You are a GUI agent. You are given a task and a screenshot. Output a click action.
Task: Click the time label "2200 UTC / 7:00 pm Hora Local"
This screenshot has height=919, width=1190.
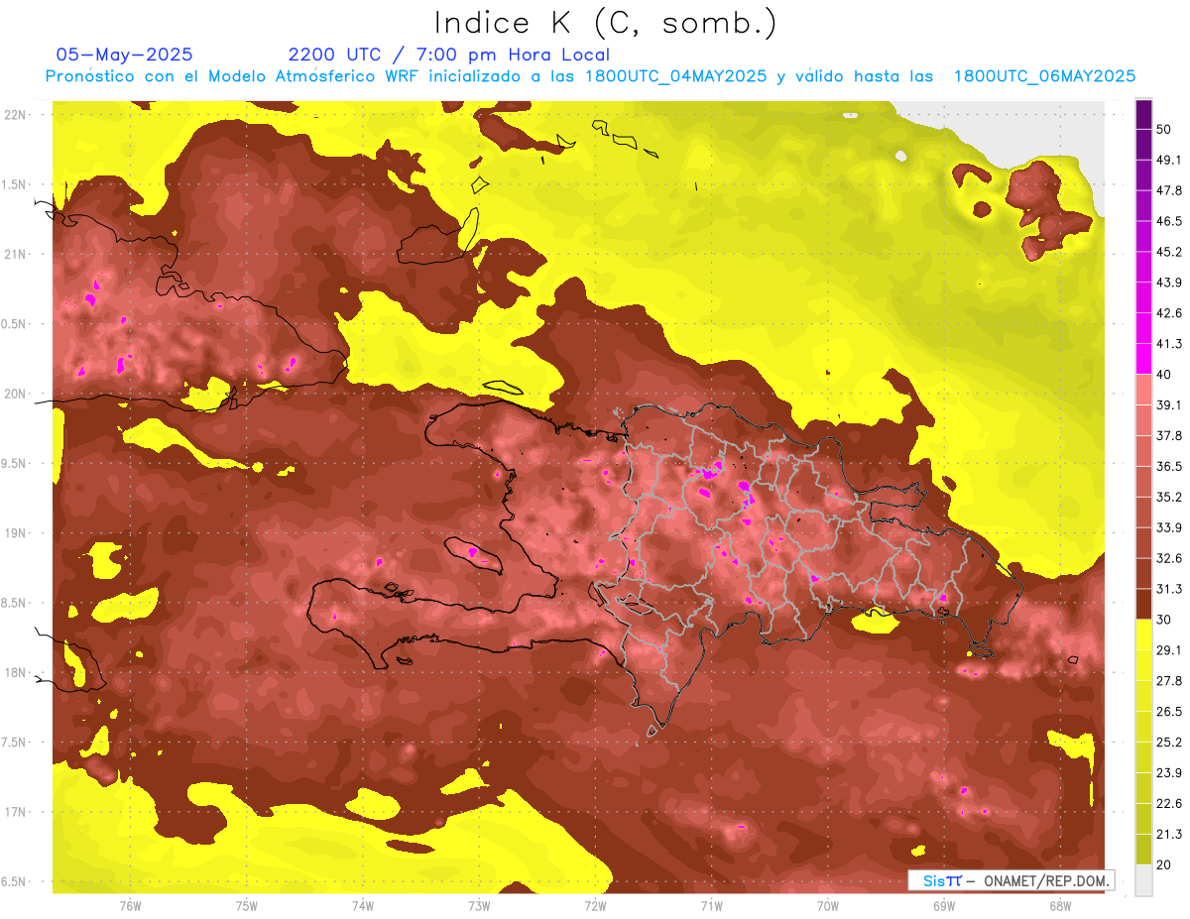pos(448,55)
